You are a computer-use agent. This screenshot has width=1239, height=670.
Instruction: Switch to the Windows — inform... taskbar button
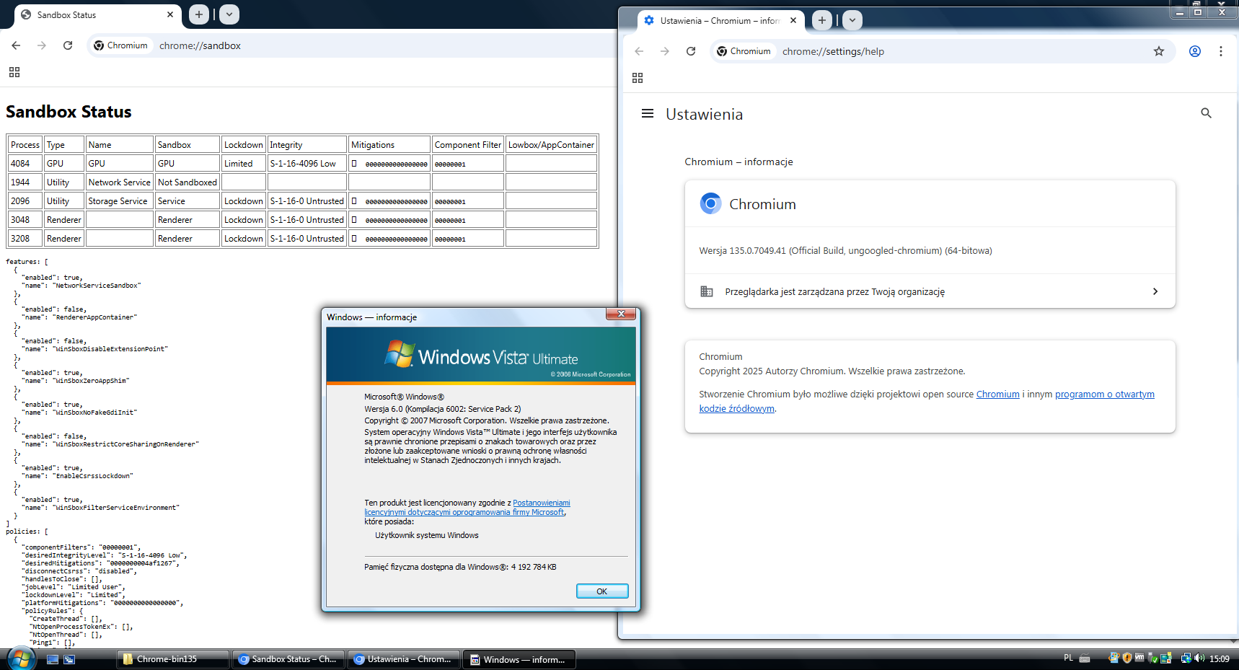519,659
